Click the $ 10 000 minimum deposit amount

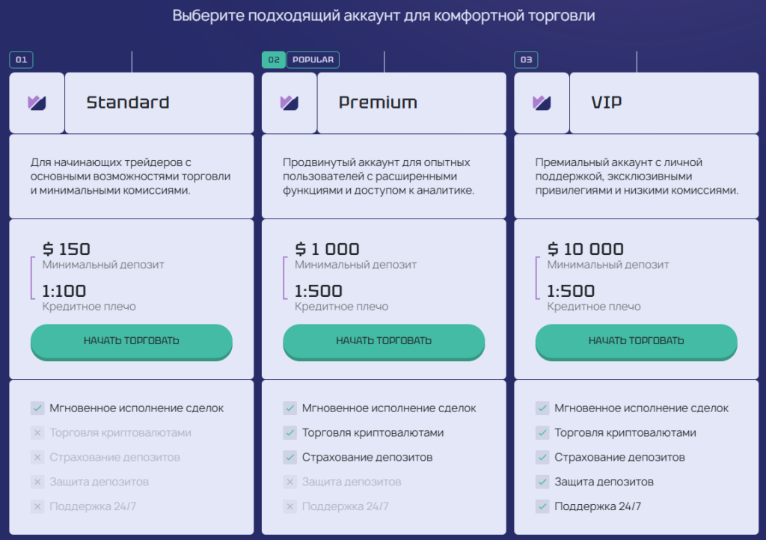point(586,250)
